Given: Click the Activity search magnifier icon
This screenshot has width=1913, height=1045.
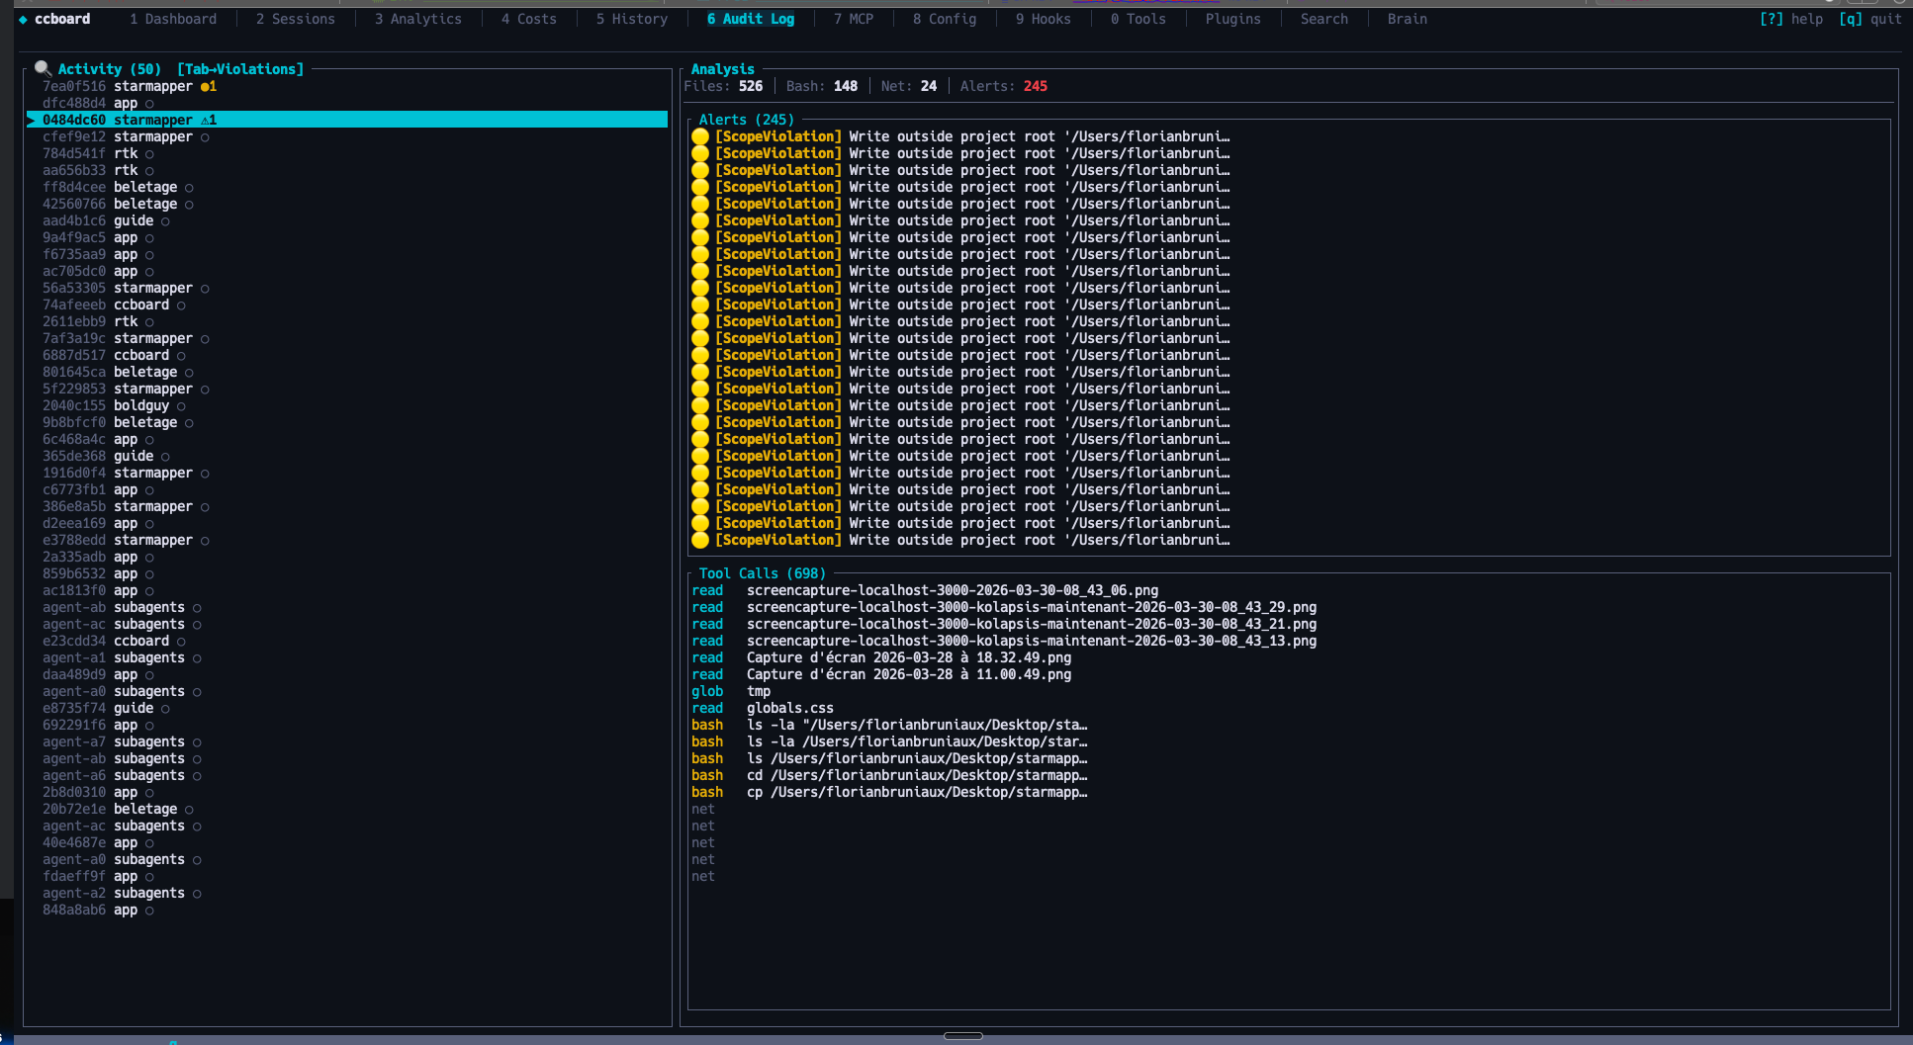Looking at the screenshot, I should [43, 68].
